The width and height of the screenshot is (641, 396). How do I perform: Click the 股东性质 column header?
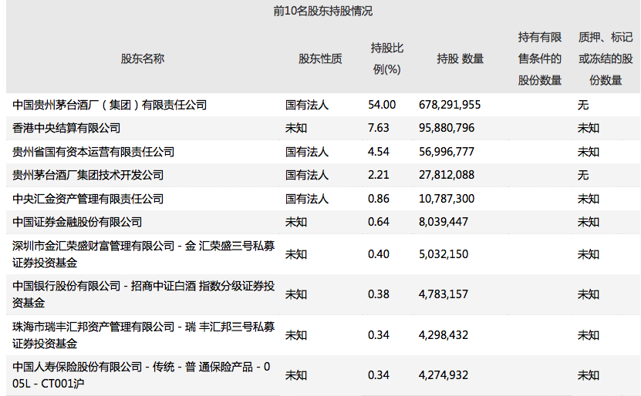pyautogui.click(x=320, y=59)
